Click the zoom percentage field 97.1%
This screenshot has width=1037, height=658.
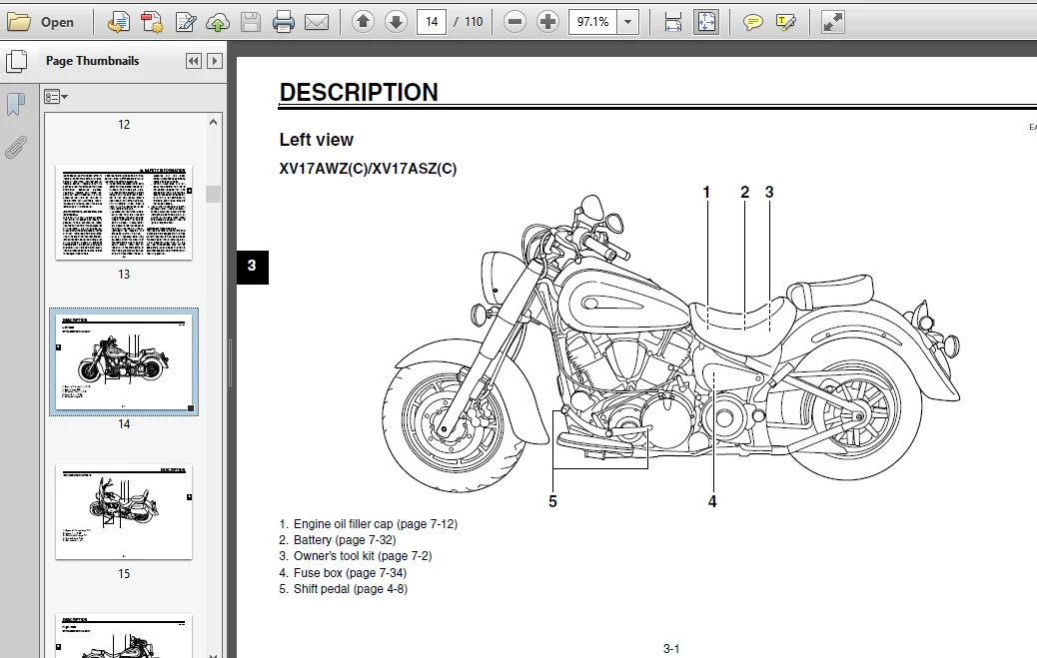[x=592, y=22]
